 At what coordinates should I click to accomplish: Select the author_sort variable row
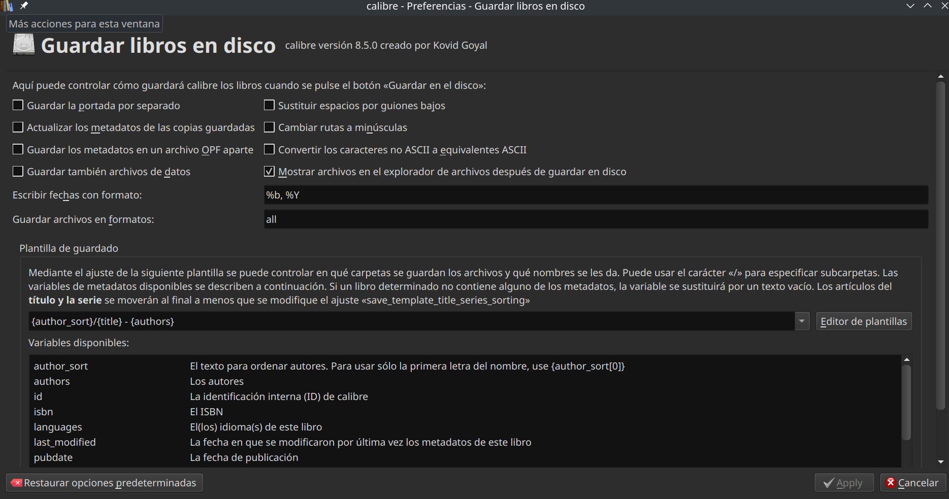click(61, 366)
